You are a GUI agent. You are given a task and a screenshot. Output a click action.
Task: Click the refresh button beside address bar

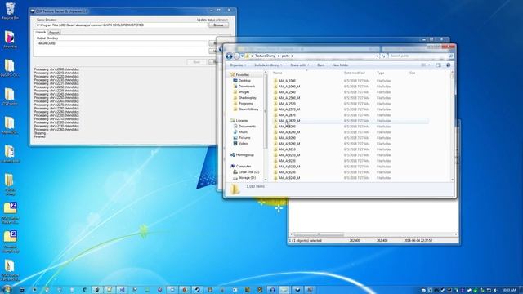(x=383, y=56)
